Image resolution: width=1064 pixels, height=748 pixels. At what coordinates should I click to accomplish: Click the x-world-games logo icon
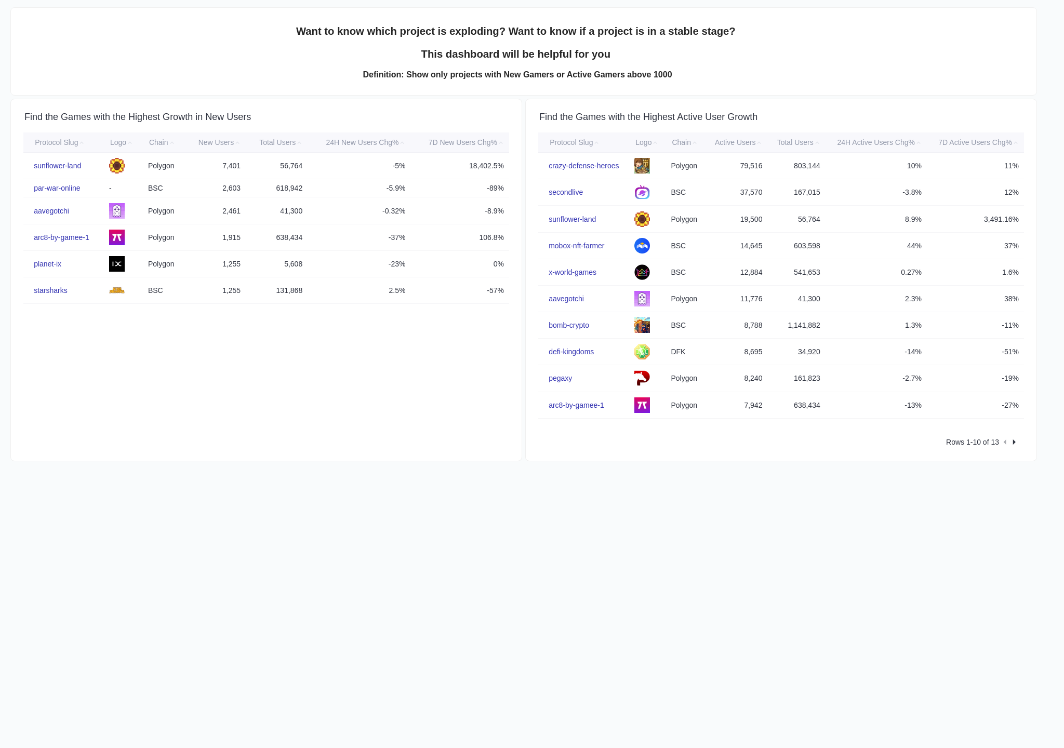(x=642, y=272)
